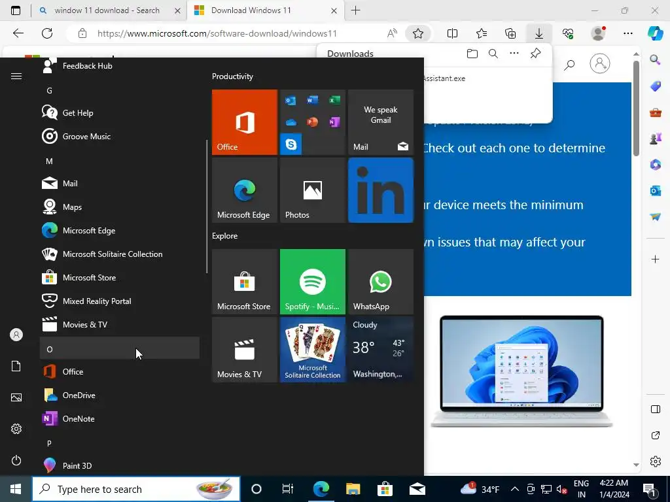Open the Cloudy Washington weather tile
The height and width of the screenshot is (502, 670).
point(381,350)
